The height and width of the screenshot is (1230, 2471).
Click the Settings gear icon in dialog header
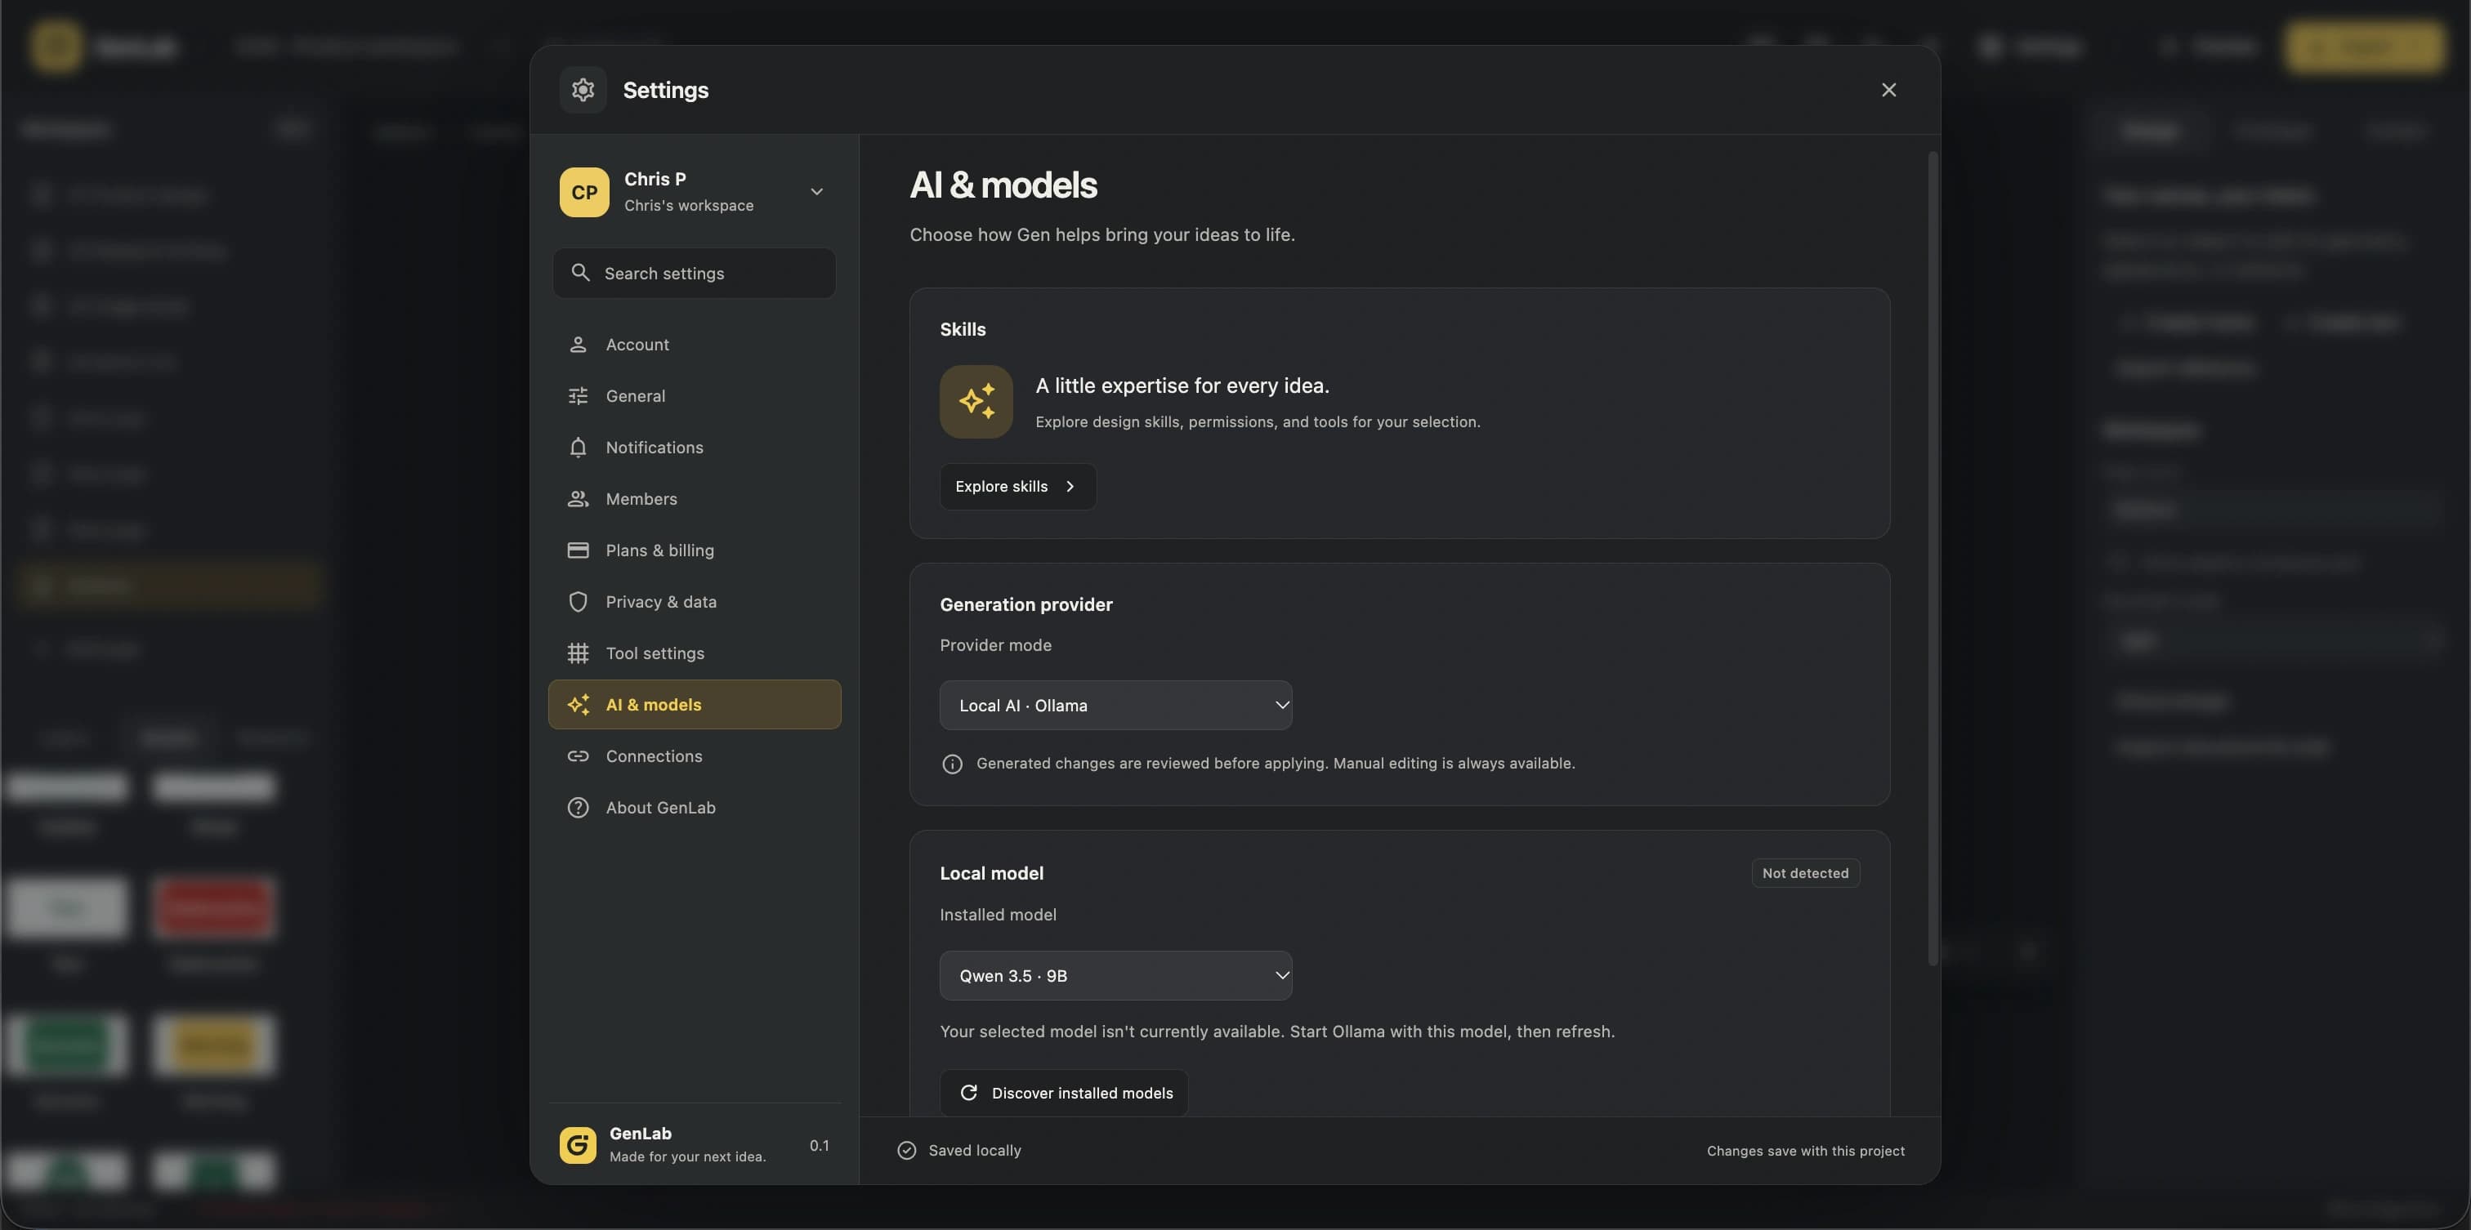583,89
